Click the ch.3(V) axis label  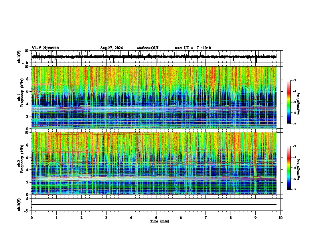pos(19,205)
